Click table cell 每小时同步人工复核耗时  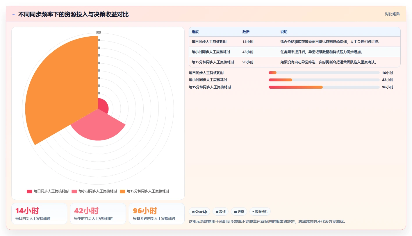coord(211,52)
